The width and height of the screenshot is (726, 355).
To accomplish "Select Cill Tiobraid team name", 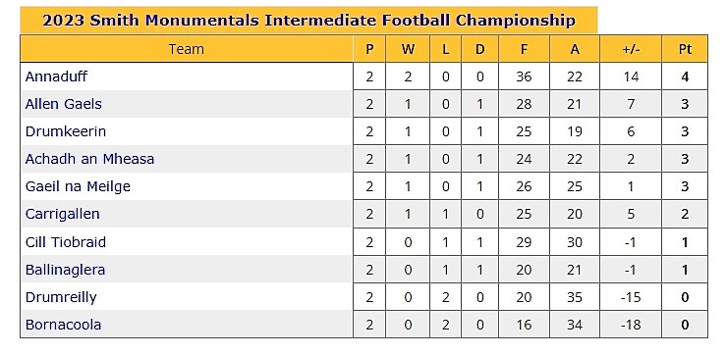I will point(65,242).
